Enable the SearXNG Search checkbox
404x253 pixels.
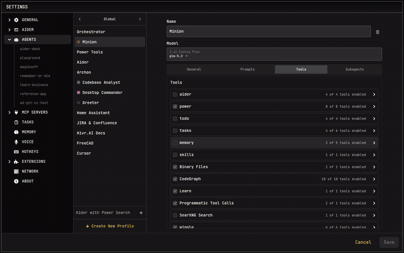[x=175, y=215]
